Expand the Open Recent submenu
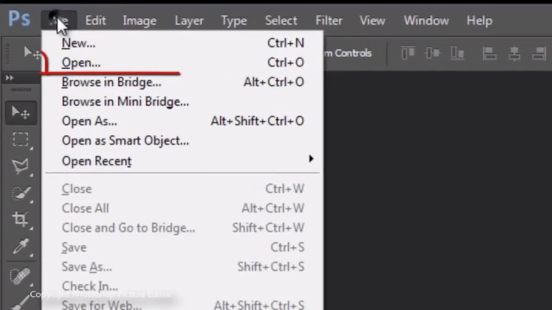This screenshot has height=310, width=552. [310, 159]
